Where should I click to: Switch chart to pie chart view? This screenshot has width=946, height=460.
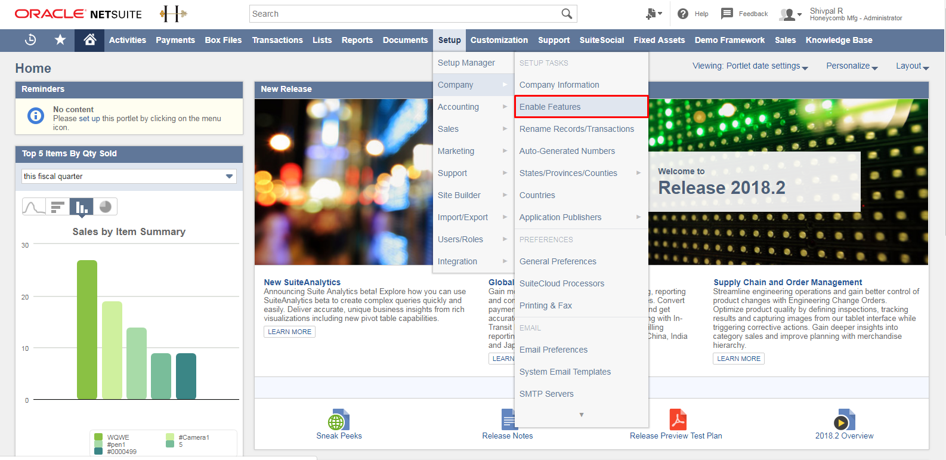[106, 207]
